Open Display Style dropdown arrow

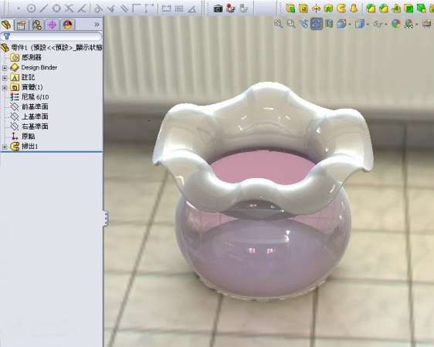(x=368, y=25)
